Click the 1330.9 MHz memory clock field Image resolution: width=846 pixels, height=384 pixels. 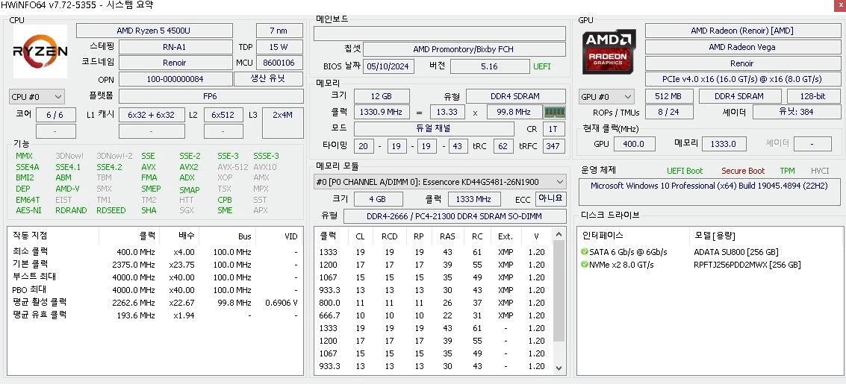coord(381,112)
